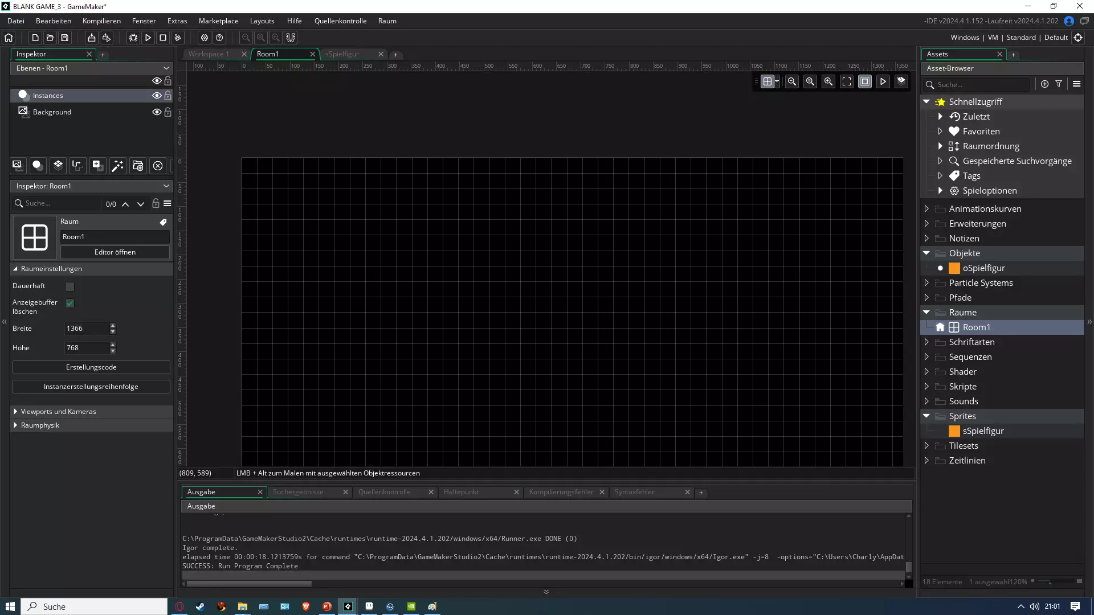This screenshot has width=1094, height=615.
Task: Click the Erstellungscode button
Action: coord(91,367)
